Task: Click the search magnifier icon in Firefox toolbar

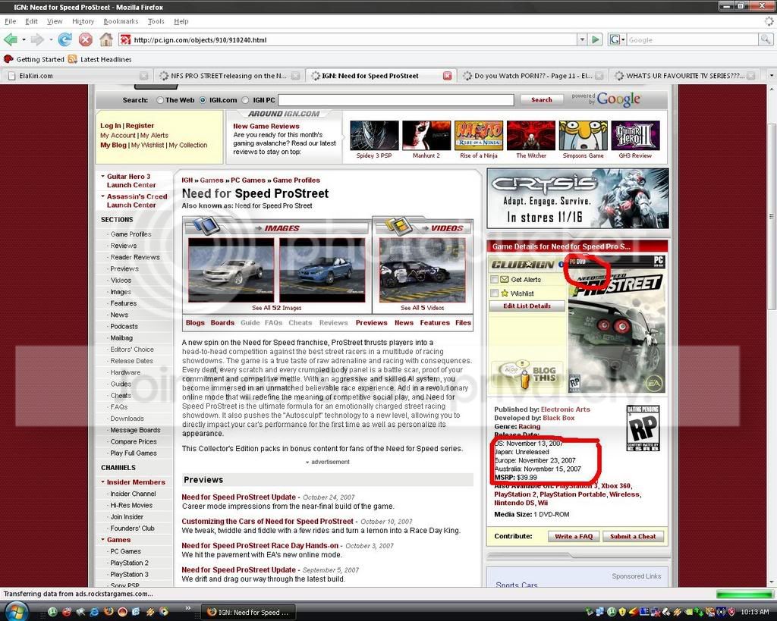Action: [x=766, y=39]
